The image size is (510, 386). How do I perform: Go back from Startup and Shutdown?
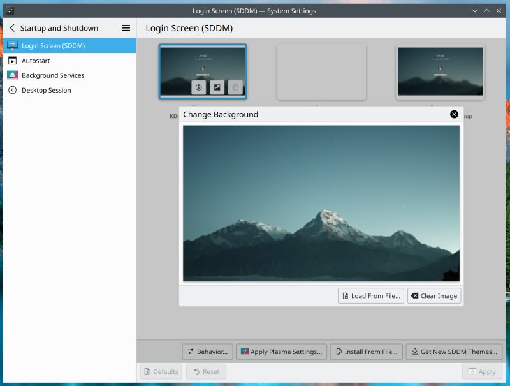tap(12, 28)
